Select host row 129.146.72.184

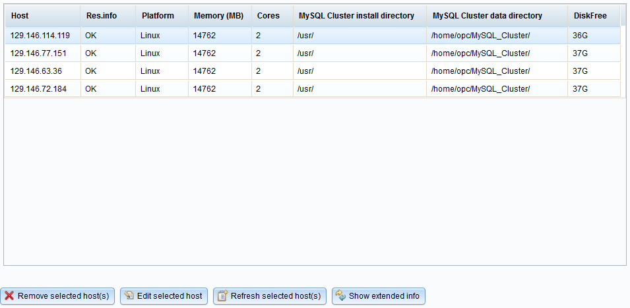point(38,89)
